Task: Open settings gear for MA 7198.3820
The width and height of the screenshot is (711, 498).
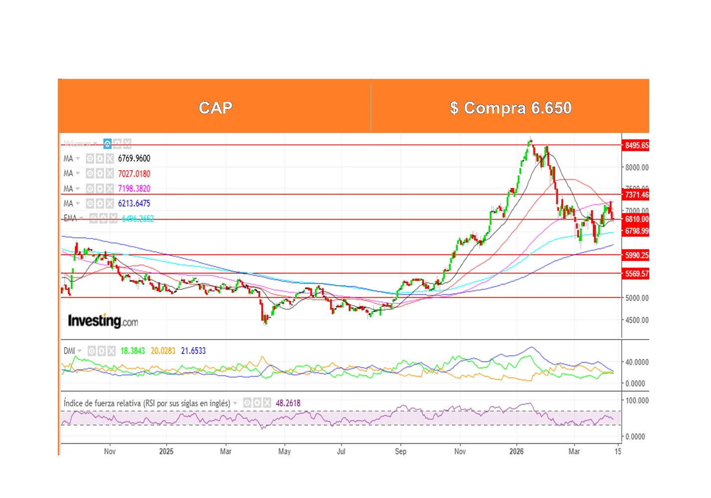Action: click(x=100, y=189)
